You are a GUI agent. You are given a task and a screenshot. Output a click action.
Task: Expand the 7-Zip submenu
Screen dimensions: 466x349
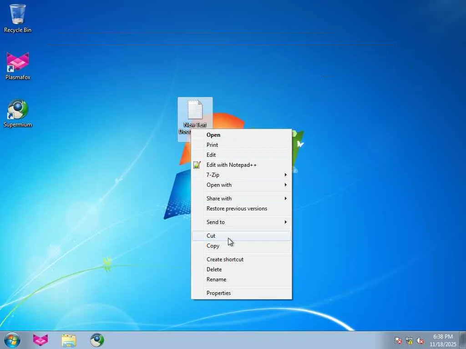click(242, 175)
